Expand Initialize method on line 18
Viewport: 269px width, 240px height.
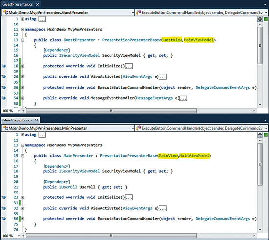point(22,66)
